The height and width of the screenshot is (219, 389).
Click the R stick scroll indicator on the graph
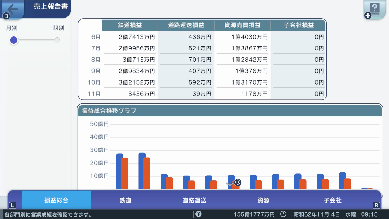tap(238, 182)
